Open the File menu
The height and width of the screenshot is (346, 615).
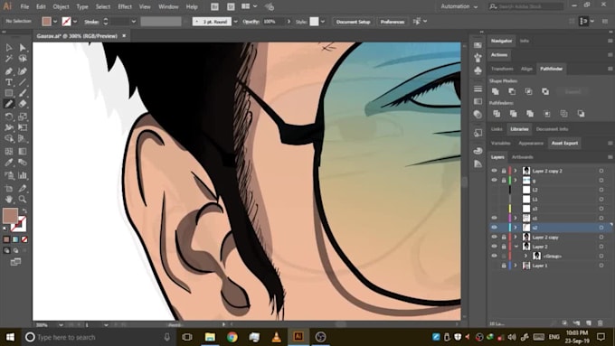tap(24, 6)
